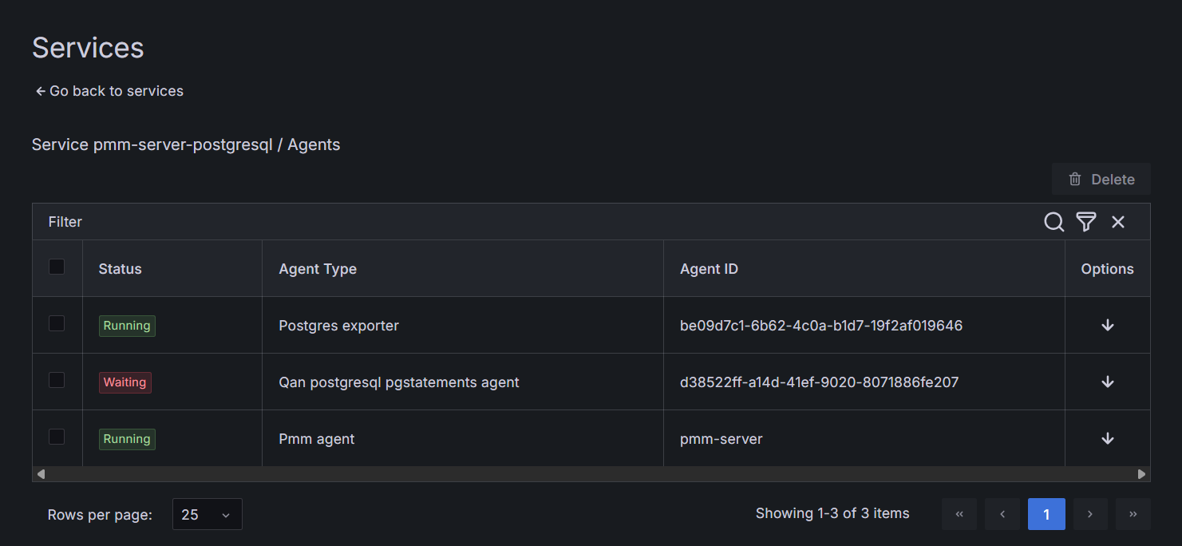Click agent ID d38522ff-a14d-41ef-9020-8071886fe207
Viewport: 1182px width, 546px height.
(820, 382)
